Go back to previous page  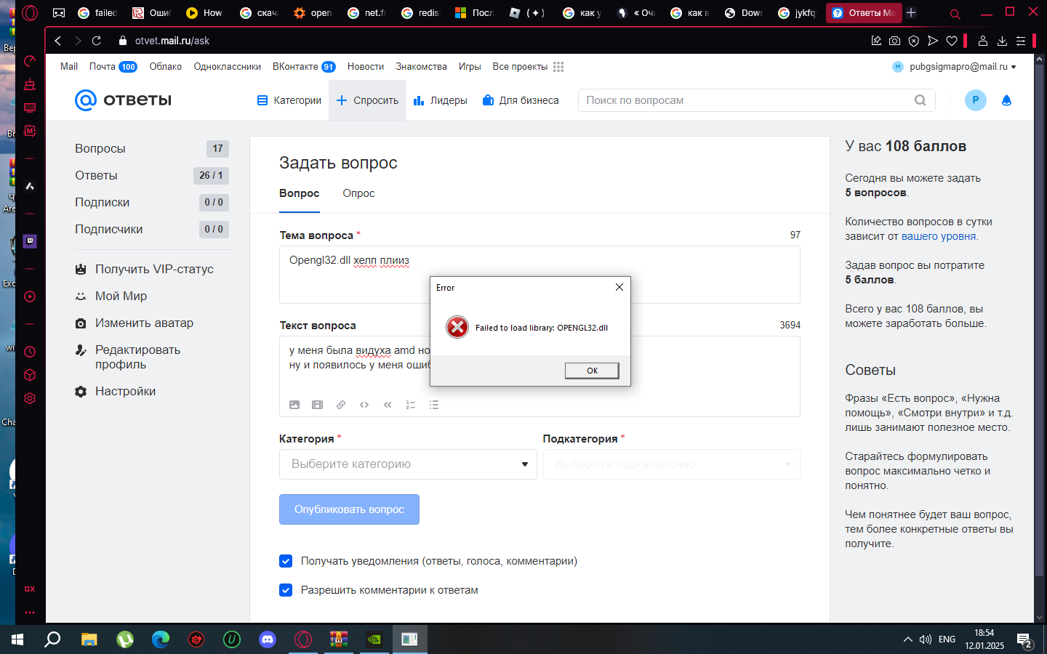(58, 41)
